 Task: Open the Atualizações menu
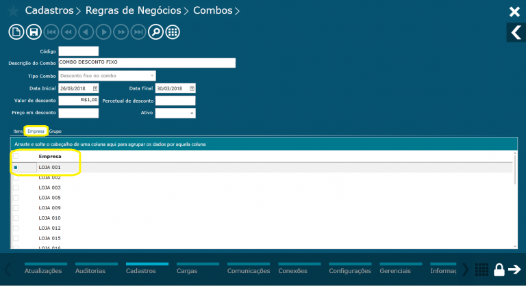pyautogui.click(x=43, y=271)
